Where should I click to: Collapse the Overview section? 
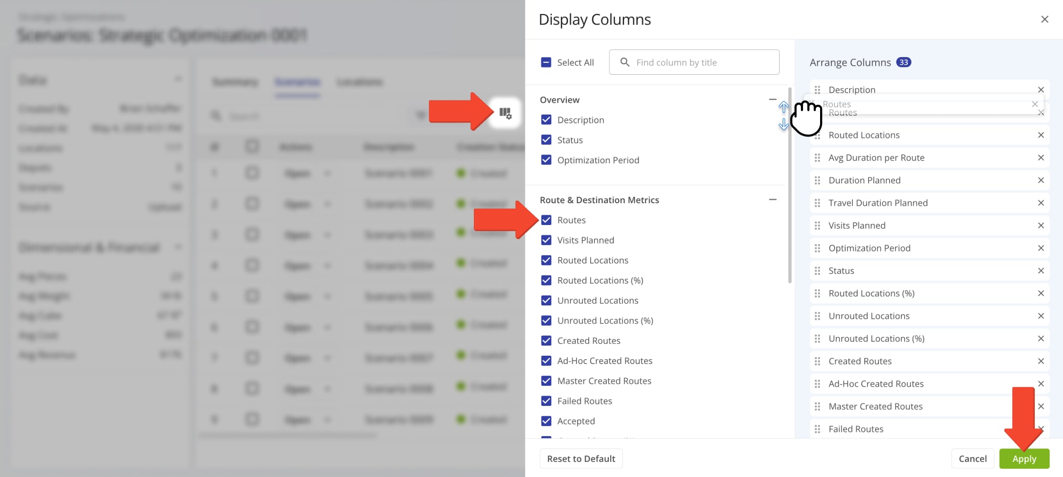[772, 100]
